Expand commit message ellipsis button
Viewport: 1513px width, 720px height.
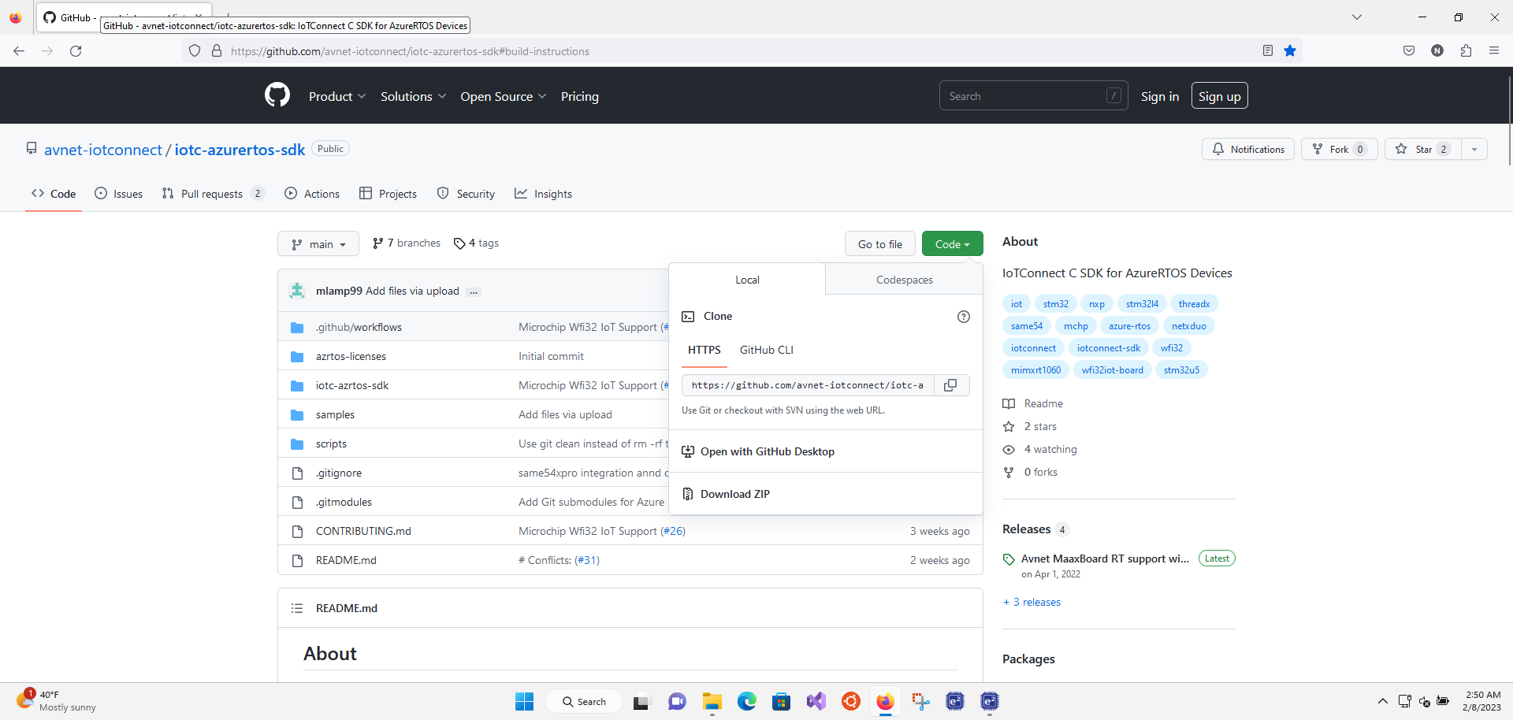[x=474, y=291]
